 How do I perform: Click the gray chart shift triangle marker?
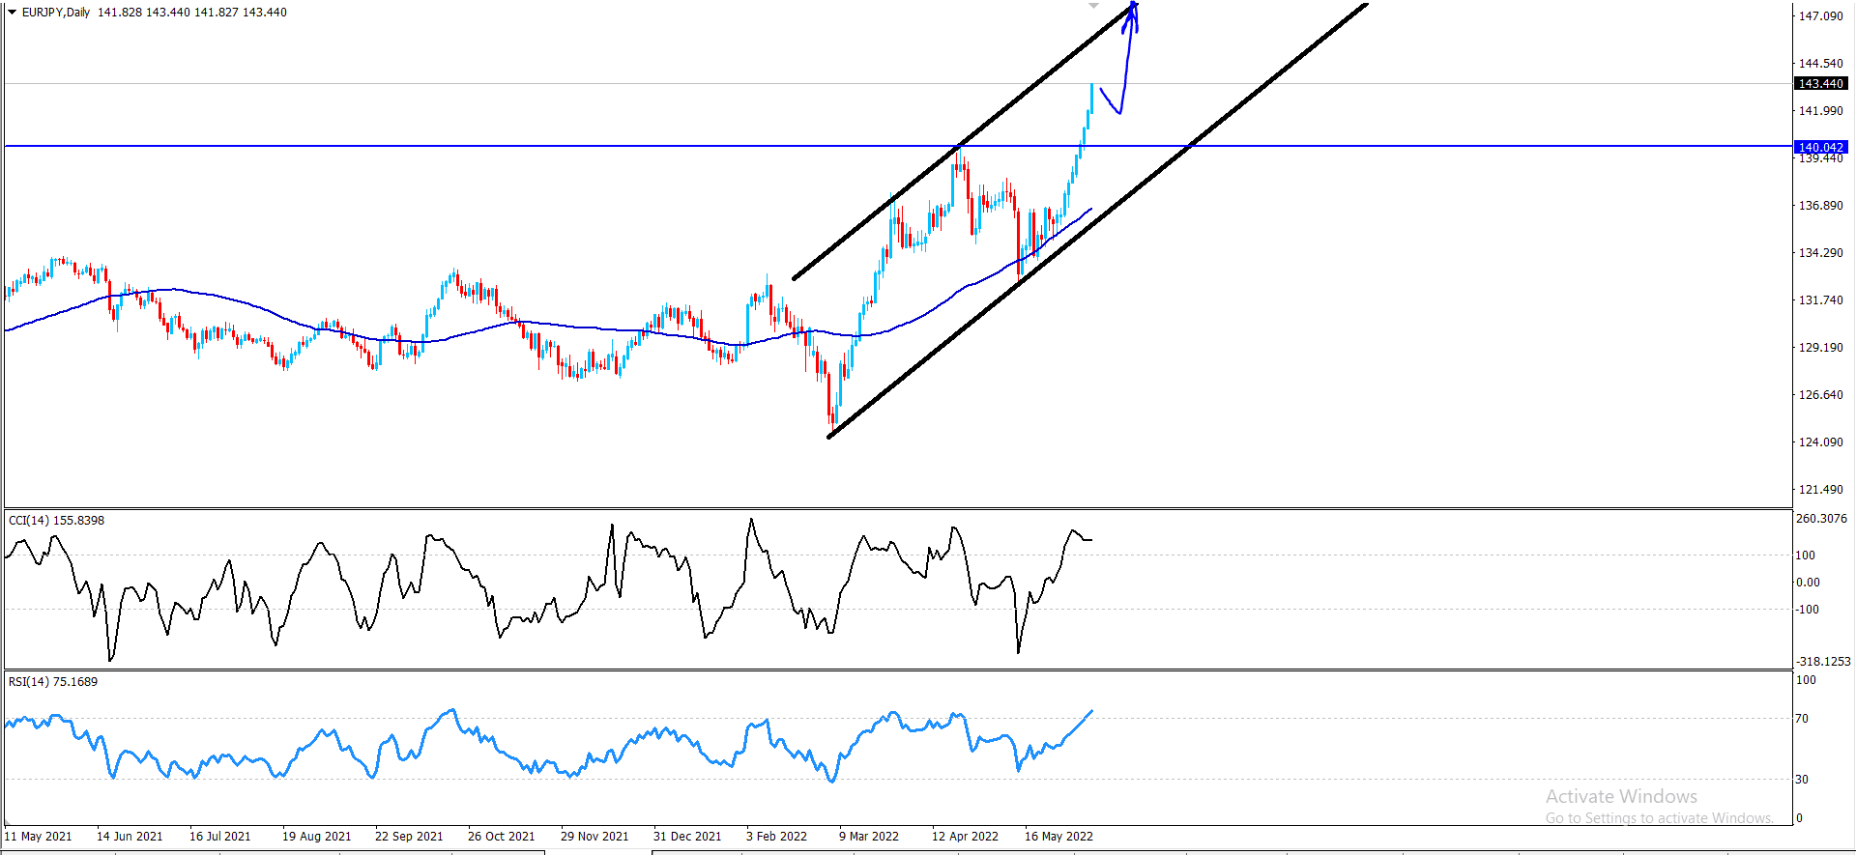click(1094, 6)
